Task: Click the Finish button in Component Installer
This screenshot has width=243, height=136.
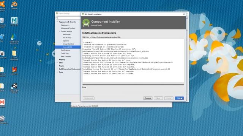Action: pos(179,98)
